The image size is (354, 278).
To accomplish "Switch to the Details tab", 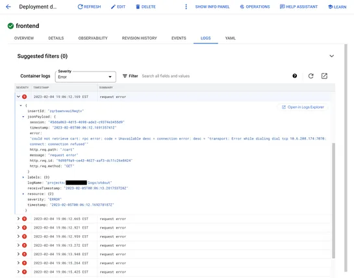I will click(x=56, y=38).
